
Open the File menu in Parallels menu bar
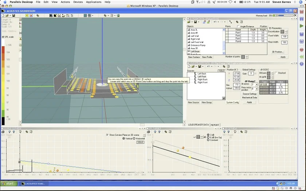[38, 2]
